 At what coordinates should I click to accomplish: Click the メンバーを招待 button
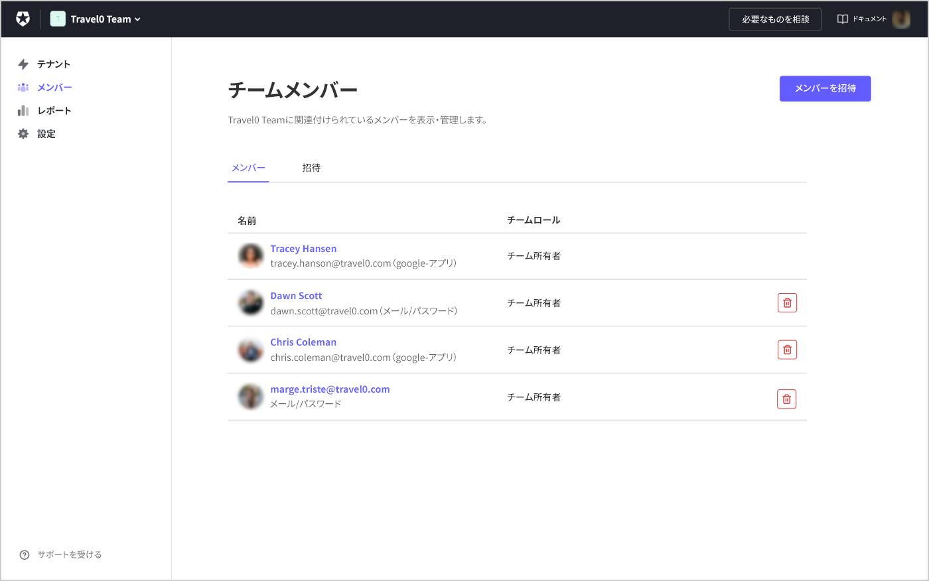825,88
